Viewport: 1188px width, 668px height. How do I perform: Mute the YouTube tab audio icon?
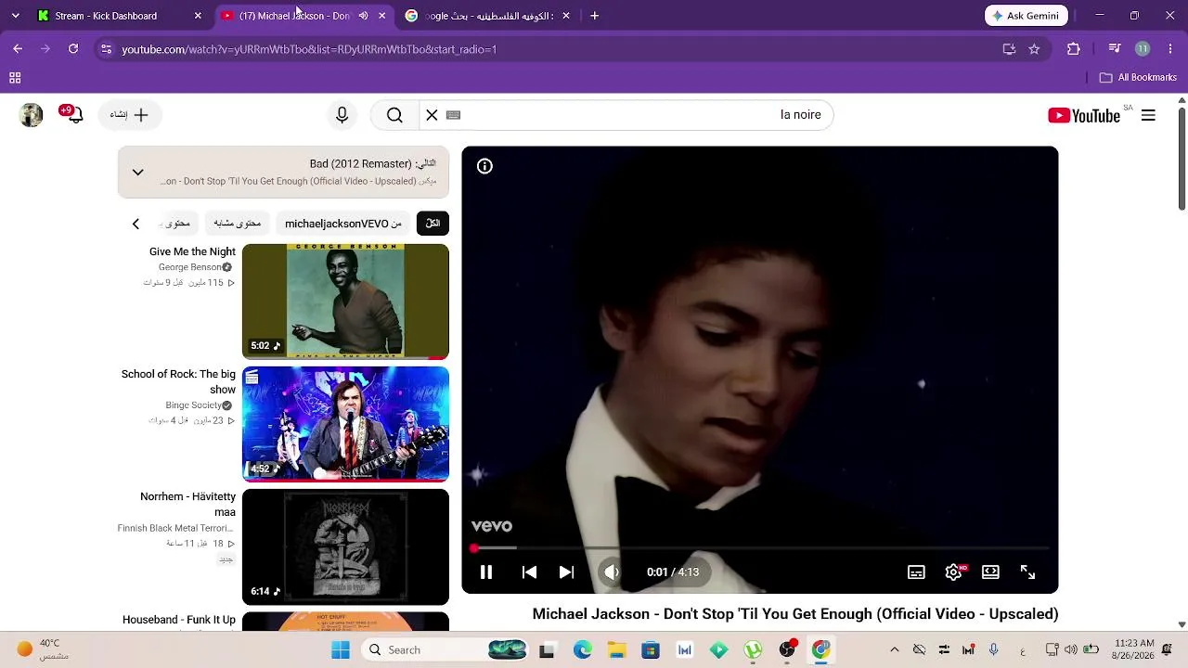[363, 16]
